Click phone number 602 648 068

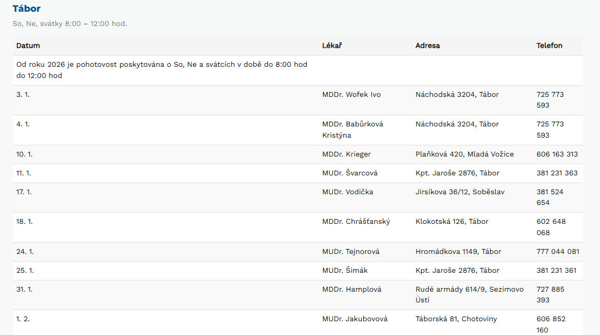point(550,227)
